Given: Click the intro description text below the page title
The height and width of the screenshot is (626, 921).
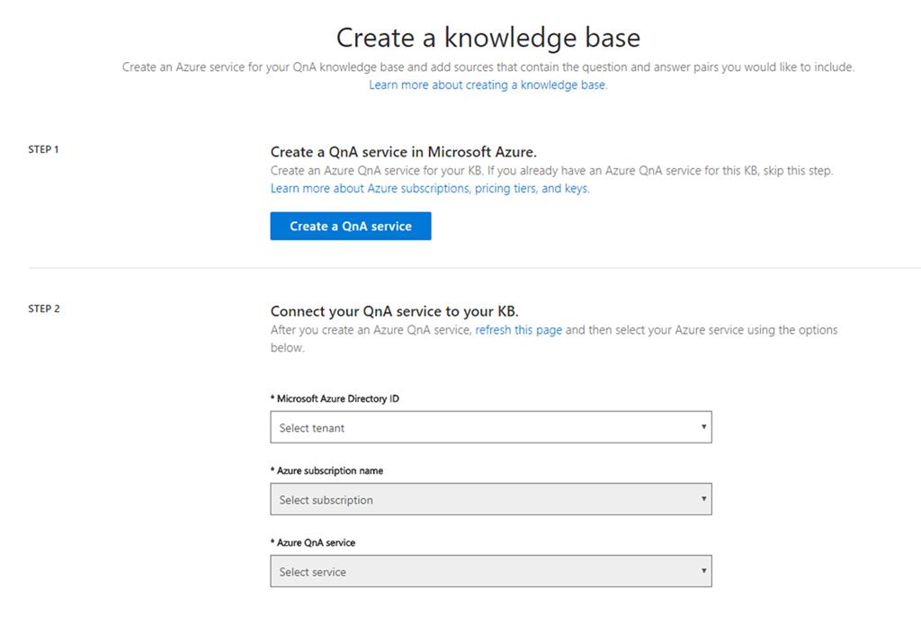Looking at the screenshot, I should (x=487, y=67).
